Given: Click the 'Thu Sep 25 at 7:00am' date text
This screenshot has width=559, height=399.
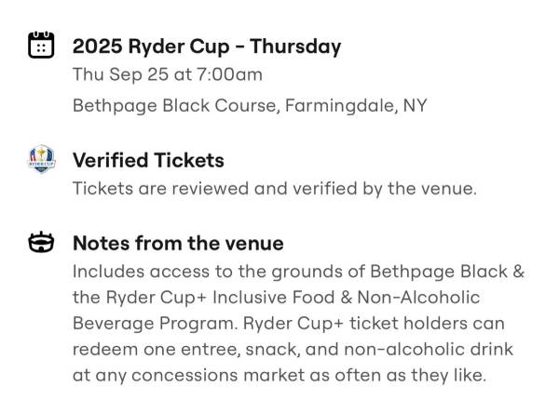Looking at the screenshot, I should tap(168, 74).
